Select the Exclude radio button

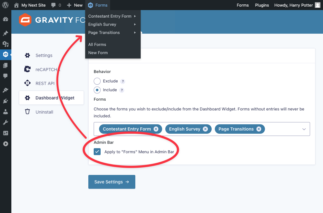click(97, 81)
